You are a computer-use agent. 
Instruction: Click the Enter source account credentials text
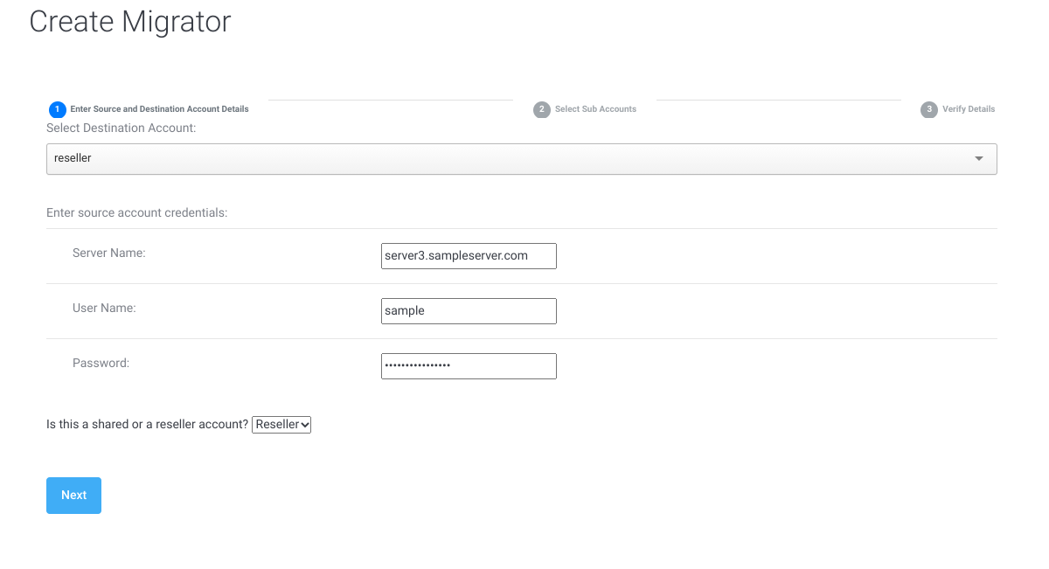(x=137, y=213)
